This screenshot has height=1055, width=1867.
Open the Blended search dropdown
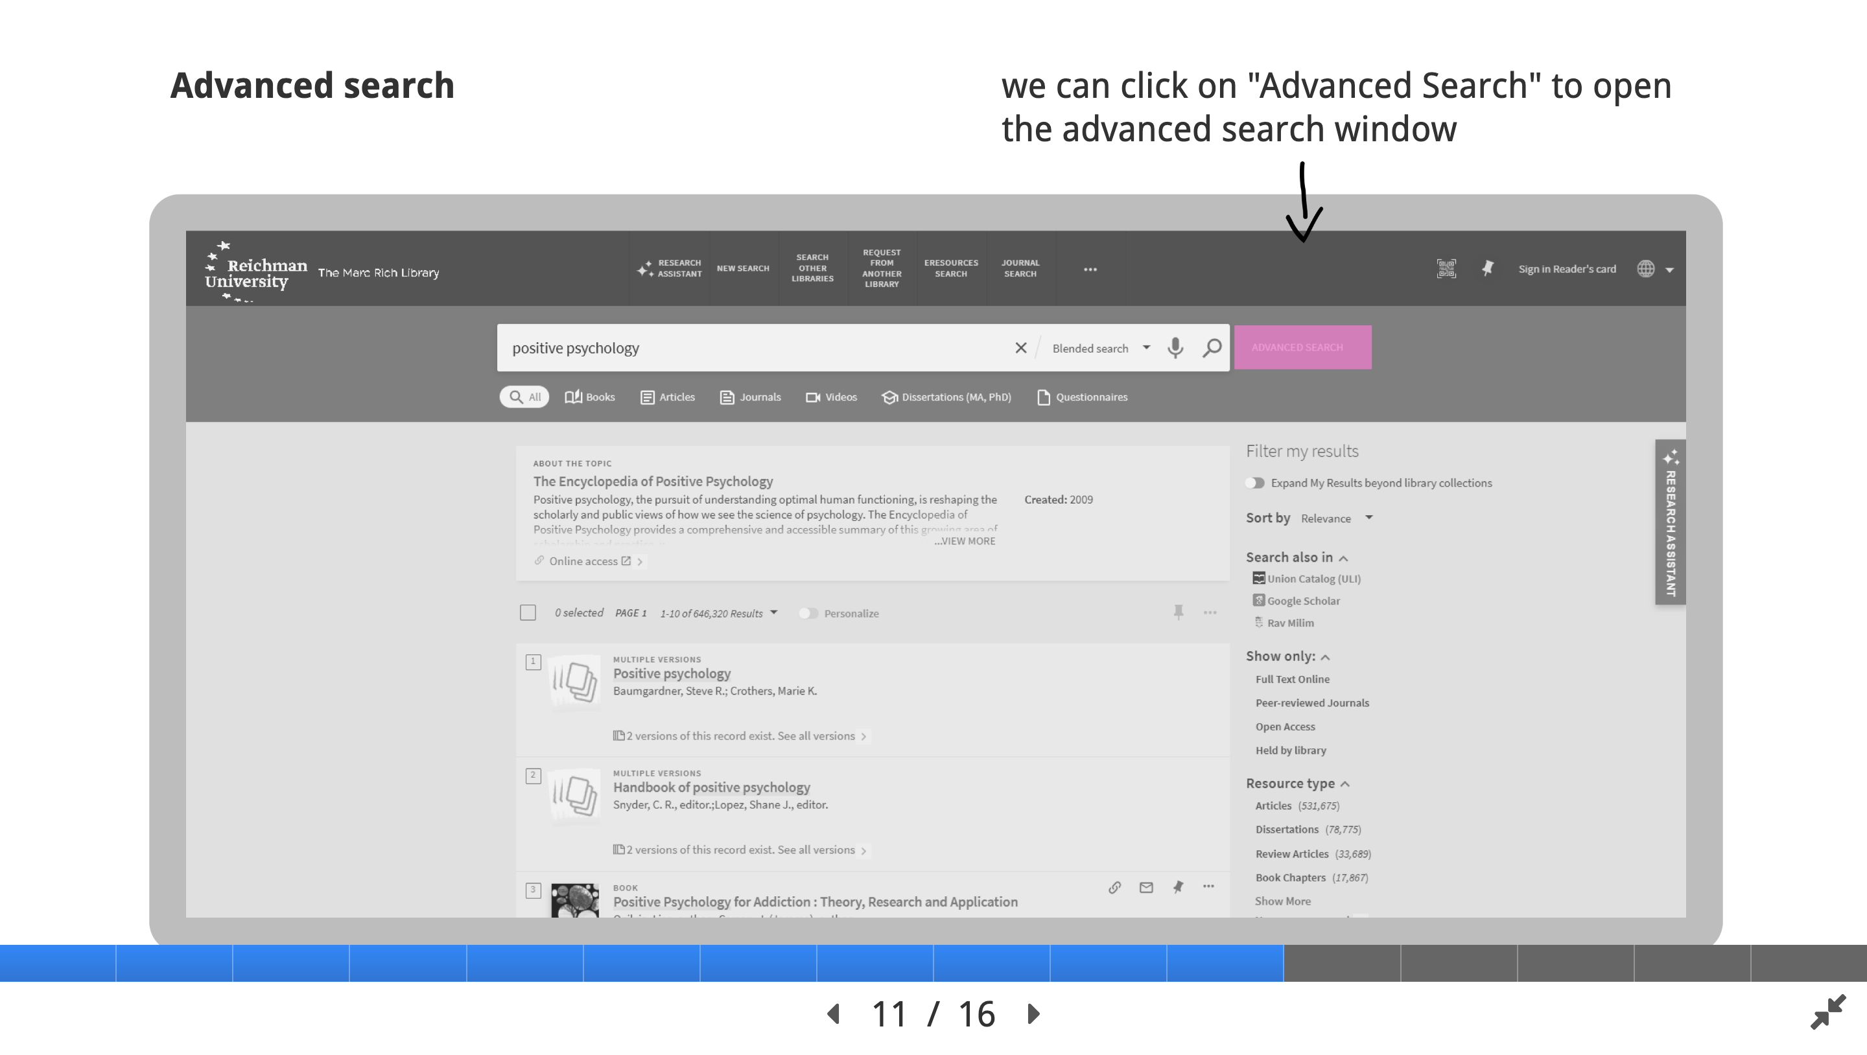pos(1100,349)
